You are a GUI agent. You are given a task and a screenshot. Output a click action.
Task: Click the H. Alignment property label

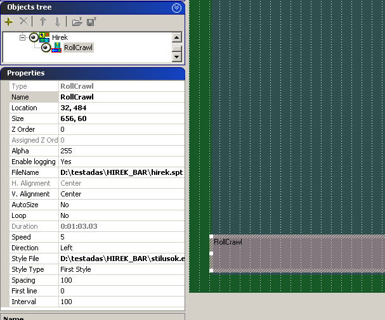(34, 183)
